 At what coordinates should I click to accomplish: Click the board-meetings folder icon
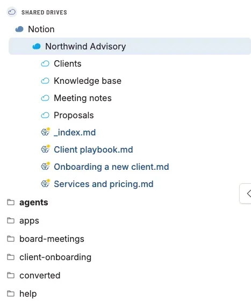pos(11,239)
